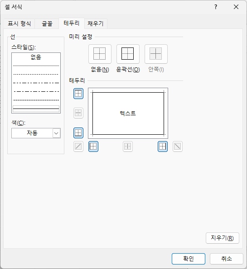Viewport: 247px width, 269px height.
Task: Switch to the 채우기 tab
Action: coord(96,24)
